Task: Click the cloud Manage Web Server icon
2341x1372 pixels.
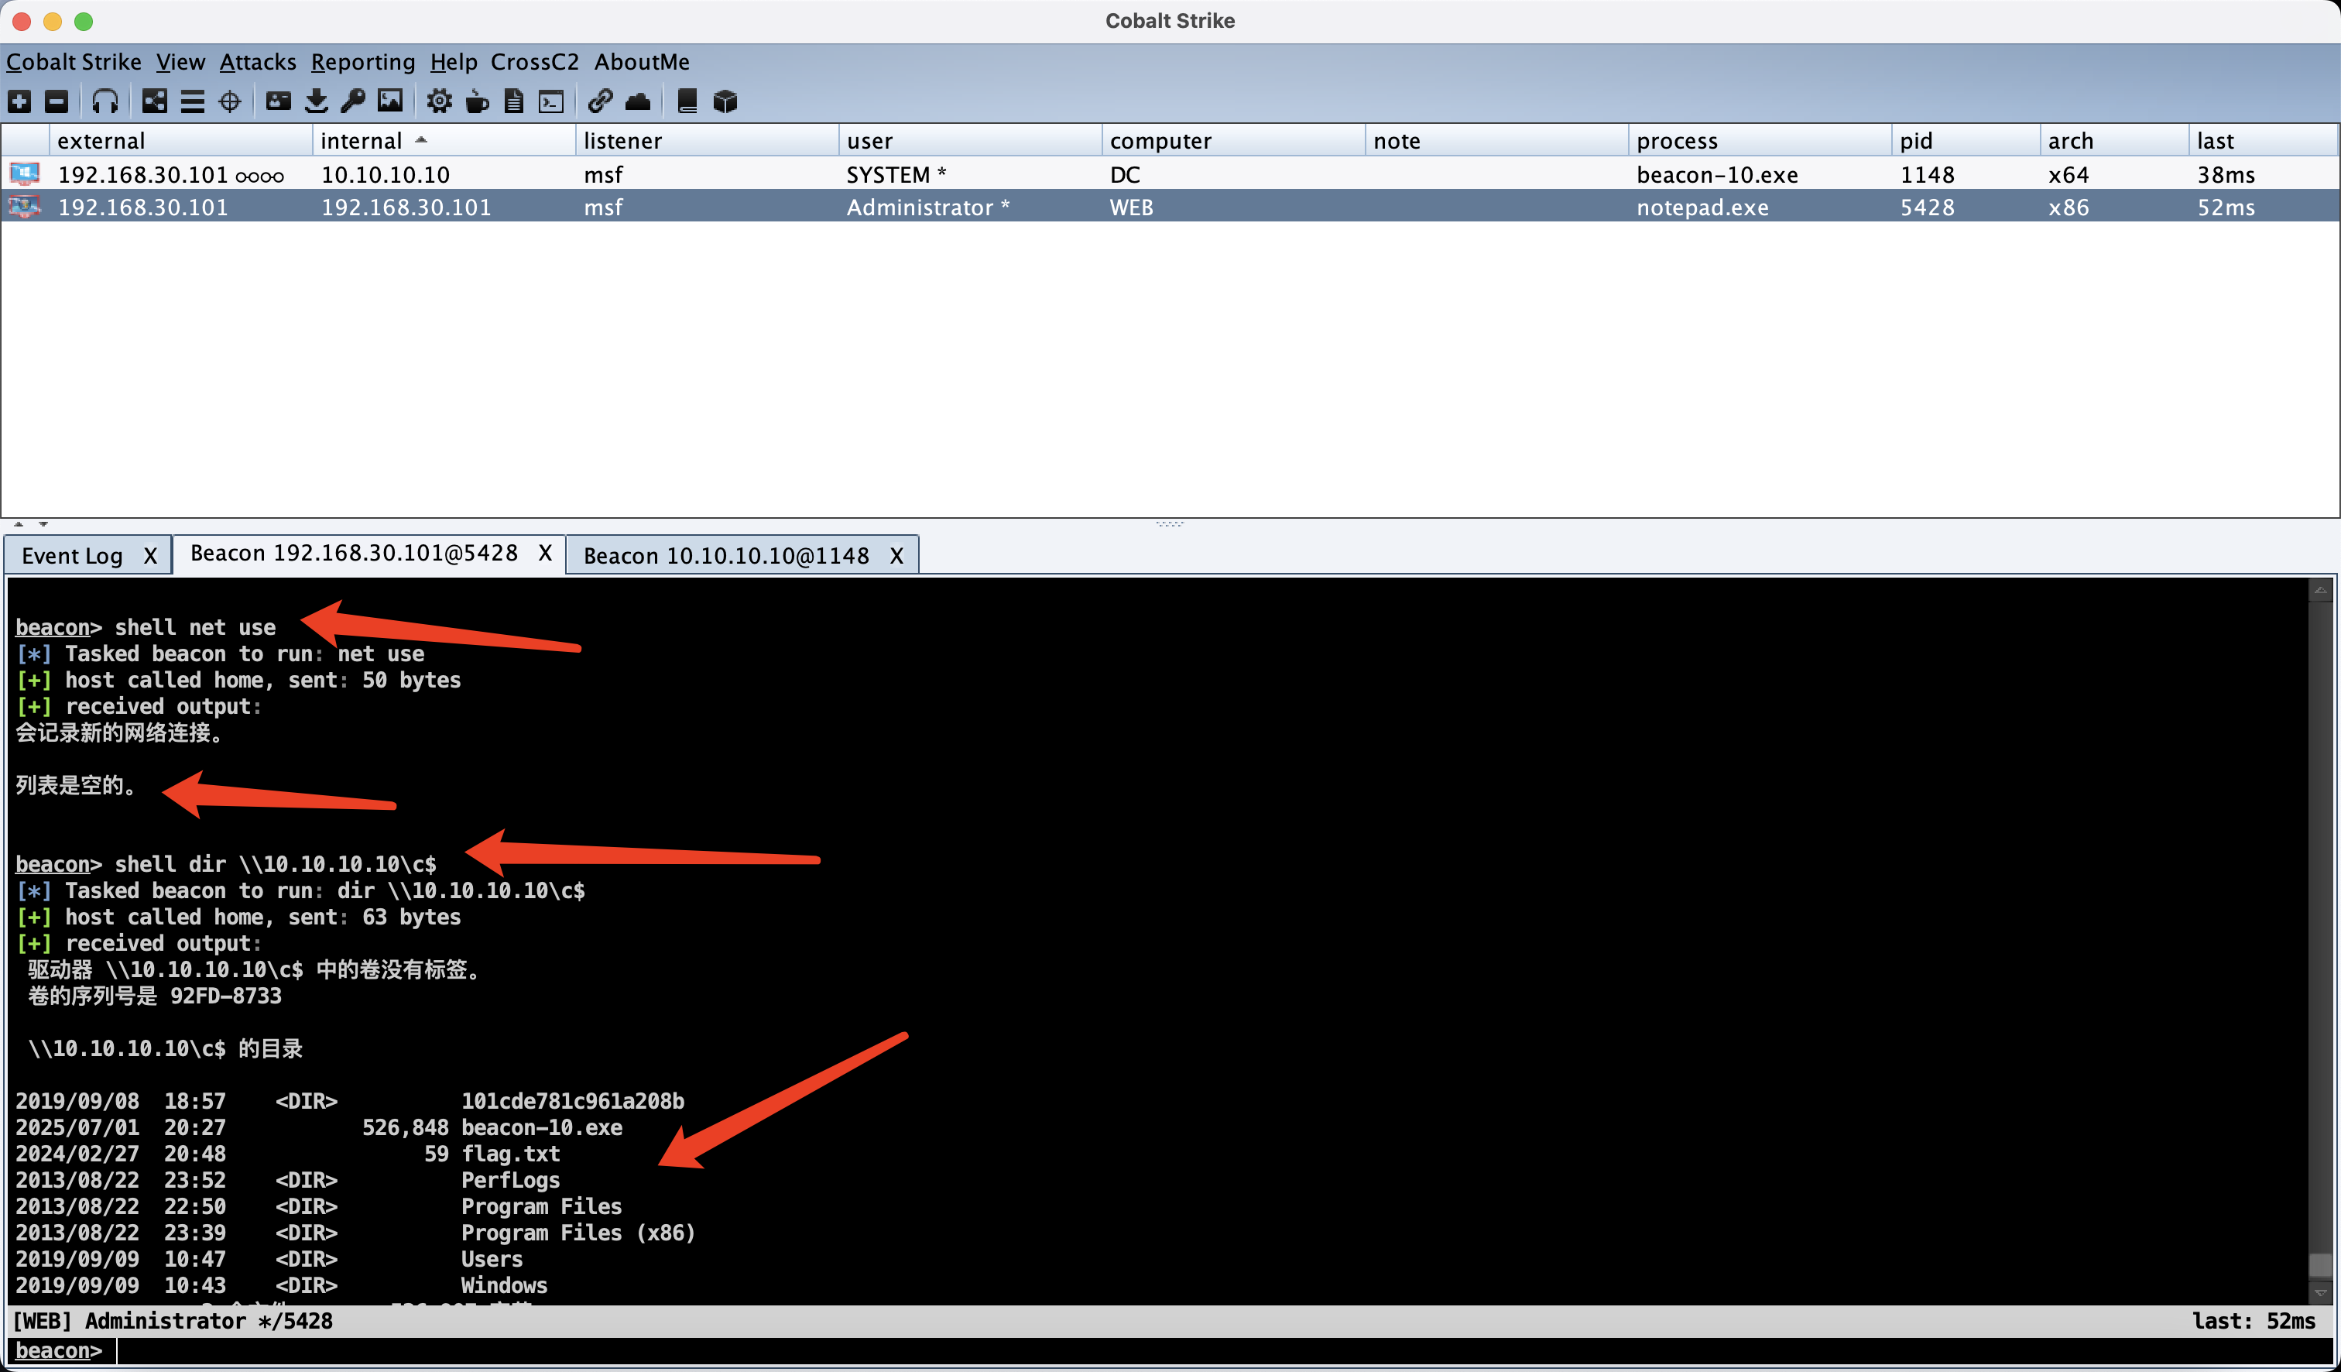Action: click(x=638, y=101)
